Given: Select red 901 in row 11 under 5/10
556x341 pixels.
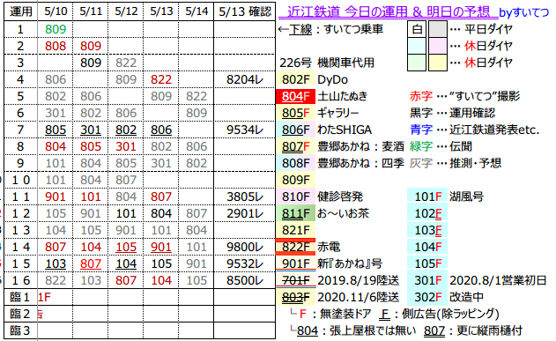Looking at the screenshot, I should click(56, 196).
